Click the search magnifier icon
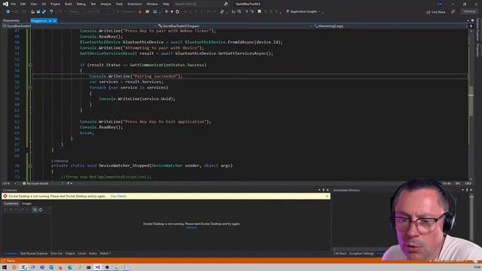Viewport: 482px width, 271px height. pyautogui.click(x=226, y=4)
